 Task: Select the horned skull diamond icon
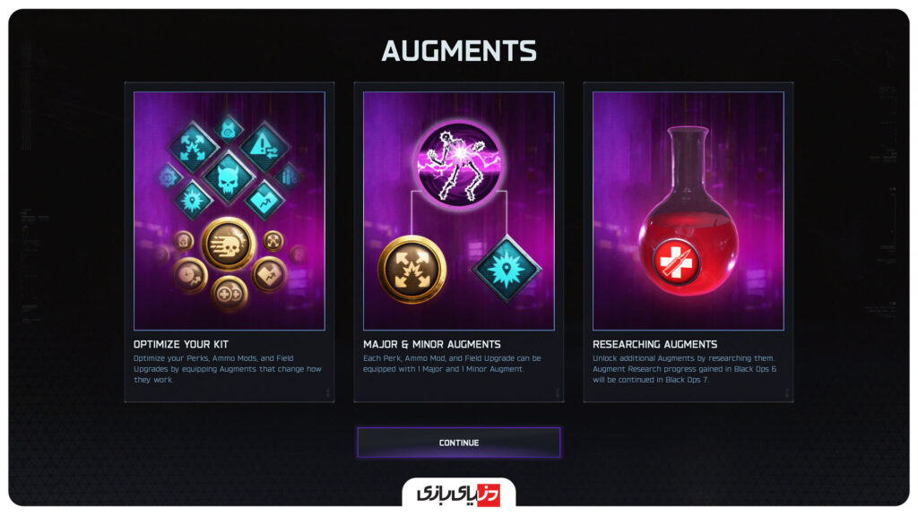coord(229,177)
